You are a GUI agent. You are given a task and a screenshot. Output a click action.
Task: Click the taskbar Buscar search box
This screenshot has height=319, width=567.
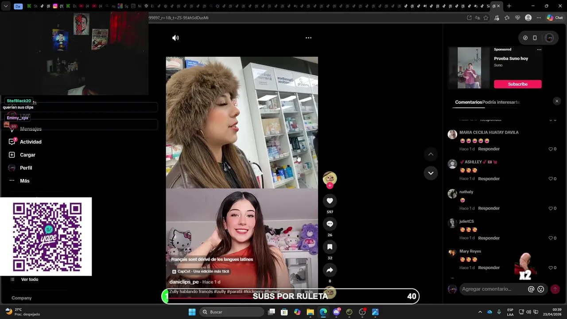pos(231,312)
